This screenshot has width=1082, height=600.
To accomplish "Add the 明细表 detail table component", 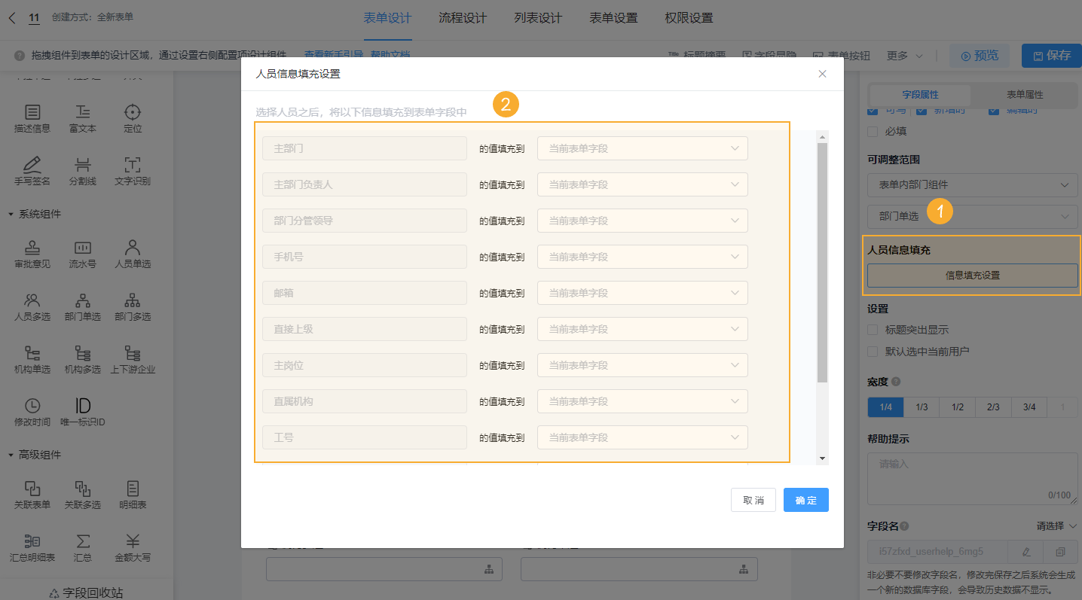I will pyautogui.click(x=133, y=493).
